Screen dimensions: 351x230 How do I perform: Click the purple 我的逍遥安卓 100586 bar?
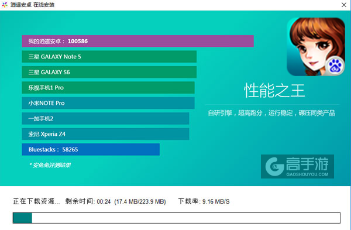click(137, 41)
